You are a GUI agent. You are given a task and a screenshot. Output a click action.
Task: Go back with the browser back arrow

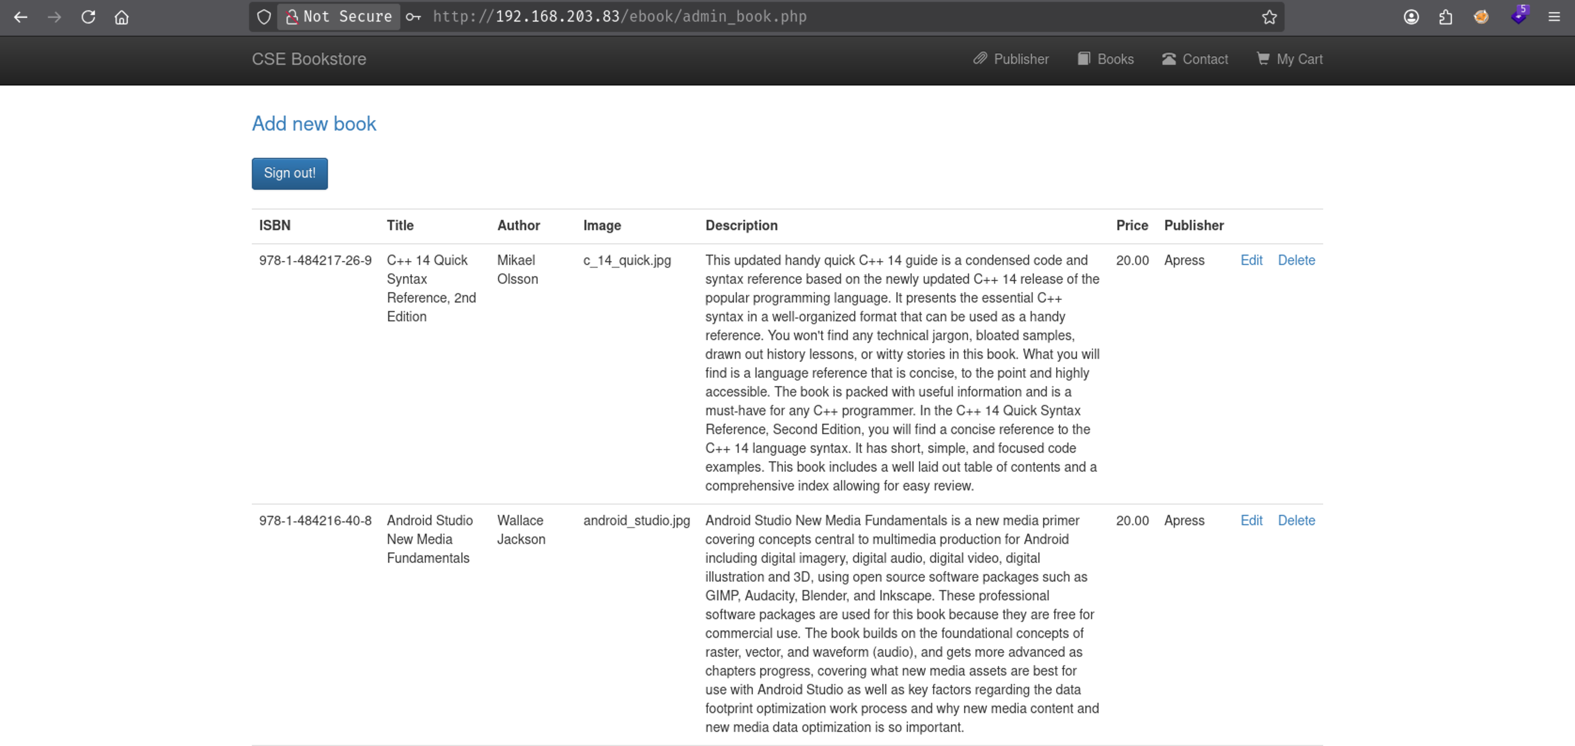[21, 17]
